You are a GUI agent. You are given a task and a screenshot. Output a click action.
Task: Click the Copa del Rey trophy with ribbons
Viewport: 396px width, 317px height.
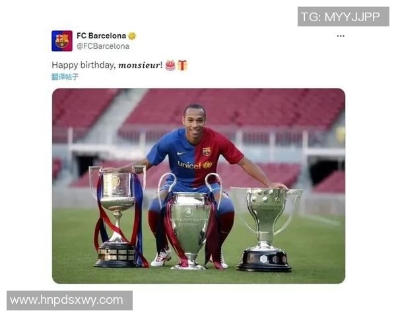click(x=118, y=216)
